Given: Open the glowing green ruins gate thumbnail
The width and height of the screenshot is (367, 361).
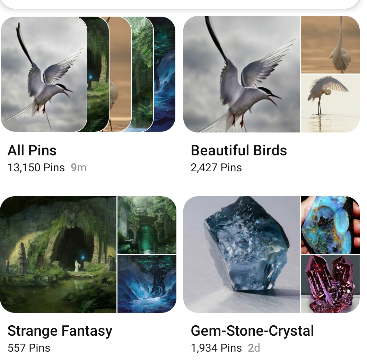Looking at the screenshot, I should pos(147,225).
